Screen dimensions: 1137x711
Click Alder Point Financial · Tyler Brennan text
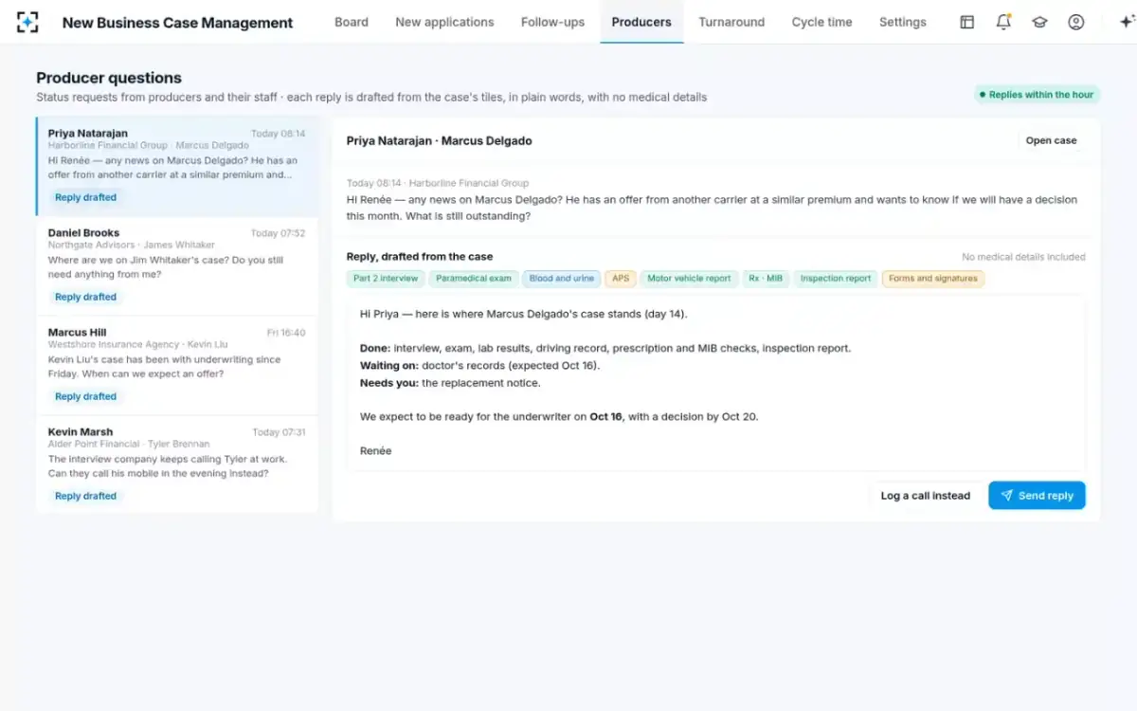pos(129,444)
